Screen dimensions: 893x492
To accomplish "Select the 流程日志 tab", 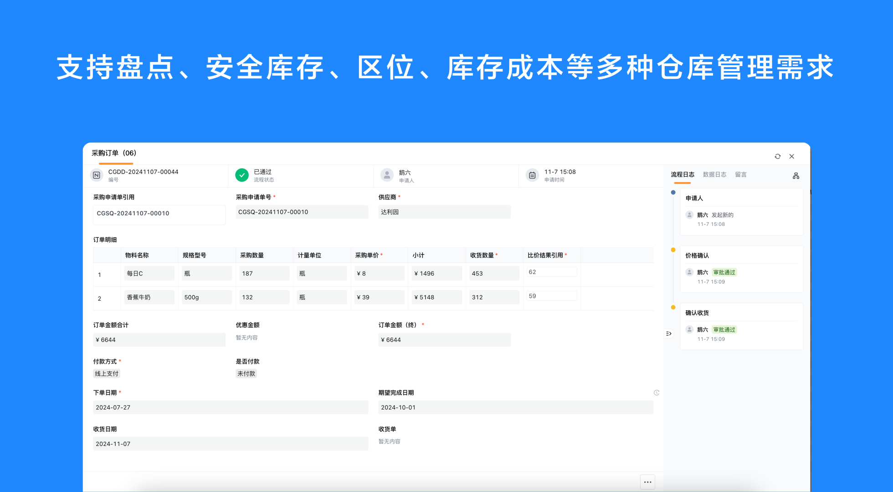I will (x=682, y=174).
